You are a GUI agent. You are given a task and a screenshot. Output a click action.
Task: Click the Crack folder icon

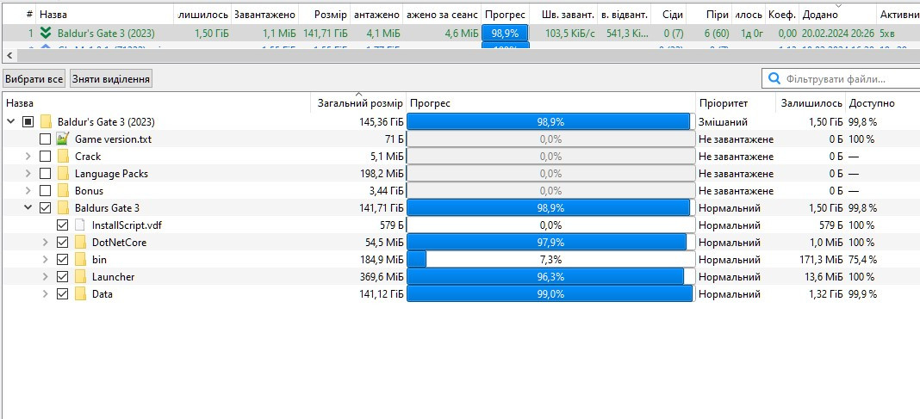(x=63, y=157)
